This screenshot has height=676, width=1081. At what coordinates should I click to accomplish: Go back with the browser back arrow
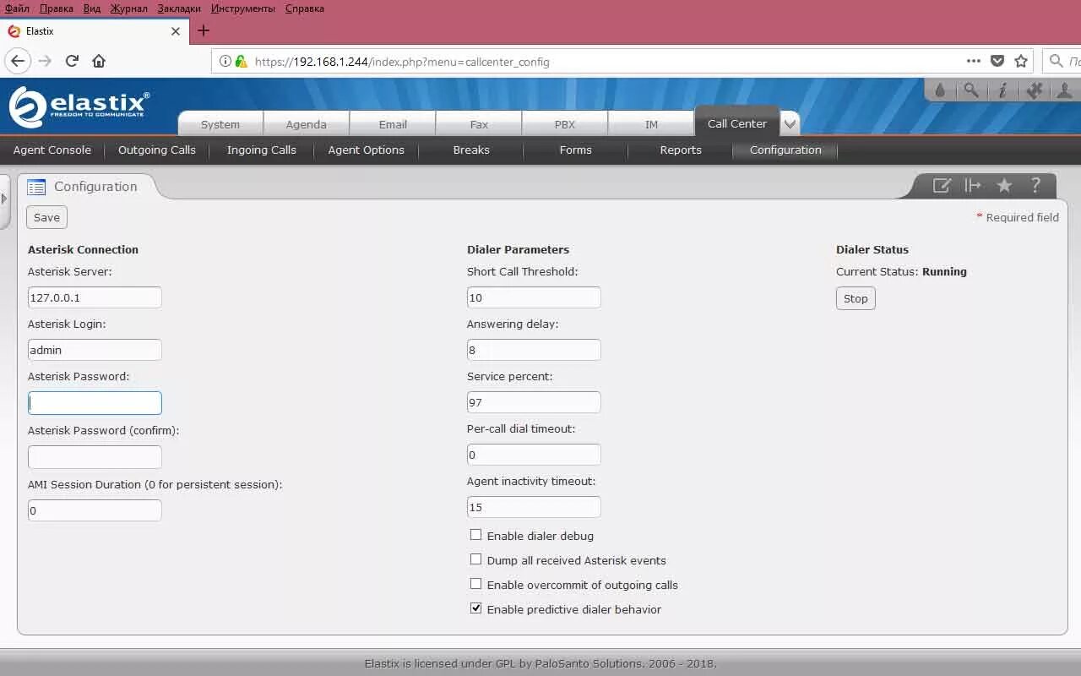pyautogui.click(x=18, y=61)
